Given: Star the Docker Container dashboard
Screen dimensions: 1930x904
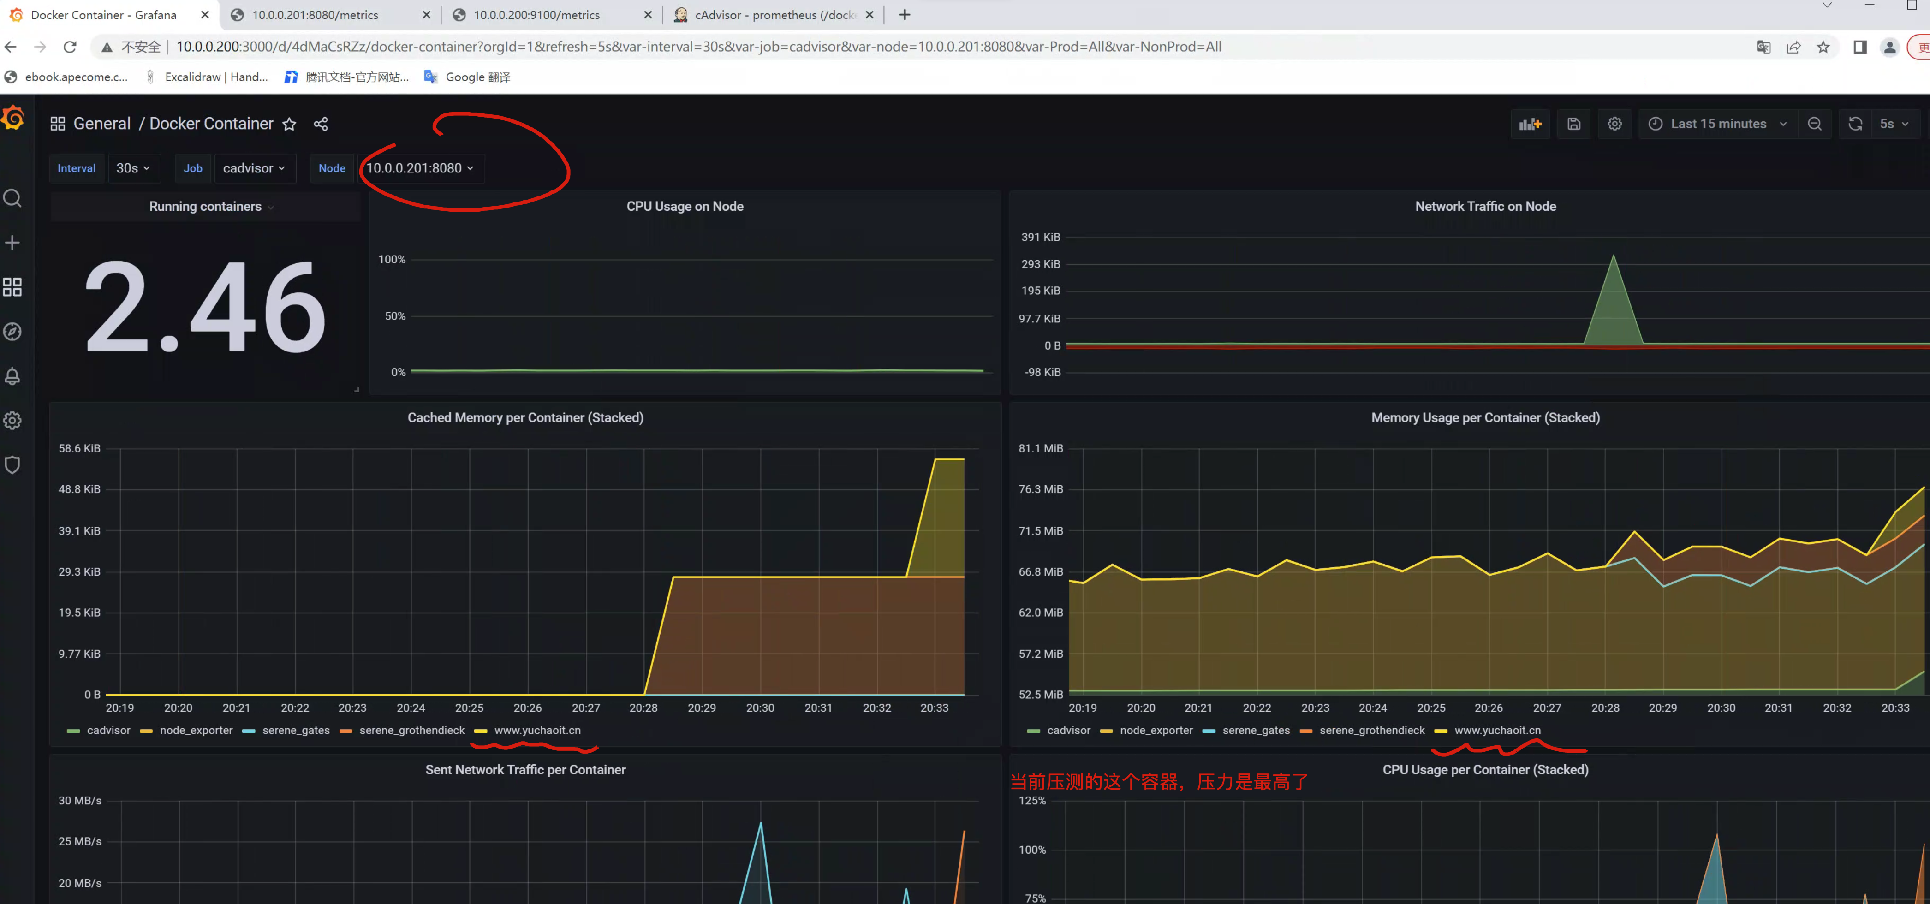Looking at the screenshot, I should pos(289,125).
